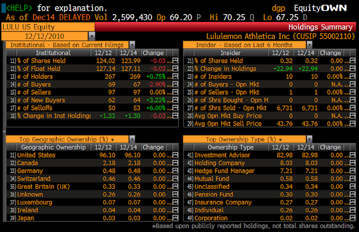
Task: Select row 13) # of Holders
Action: [92, 76]
